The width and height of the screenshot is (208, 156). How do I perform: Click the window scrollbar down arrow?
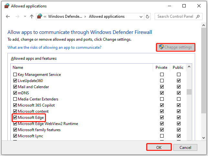pyautogui.click(x=203, y=138)
